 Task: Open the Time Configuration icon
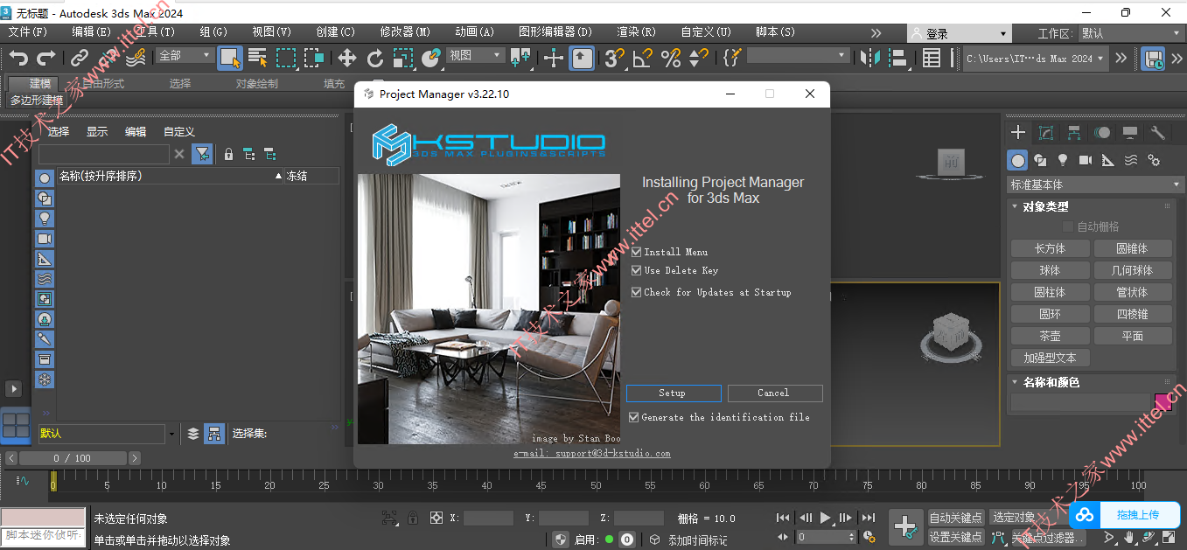(x=869, y=538)
